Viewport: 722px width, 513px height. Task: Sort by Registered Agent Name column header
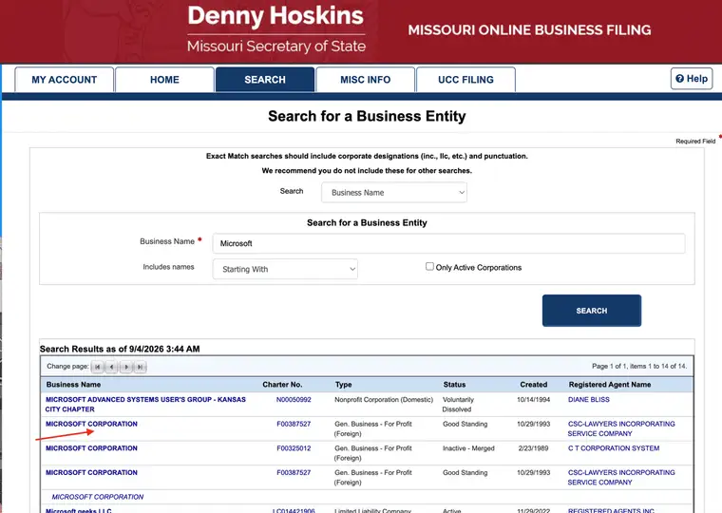pos(610,385)
